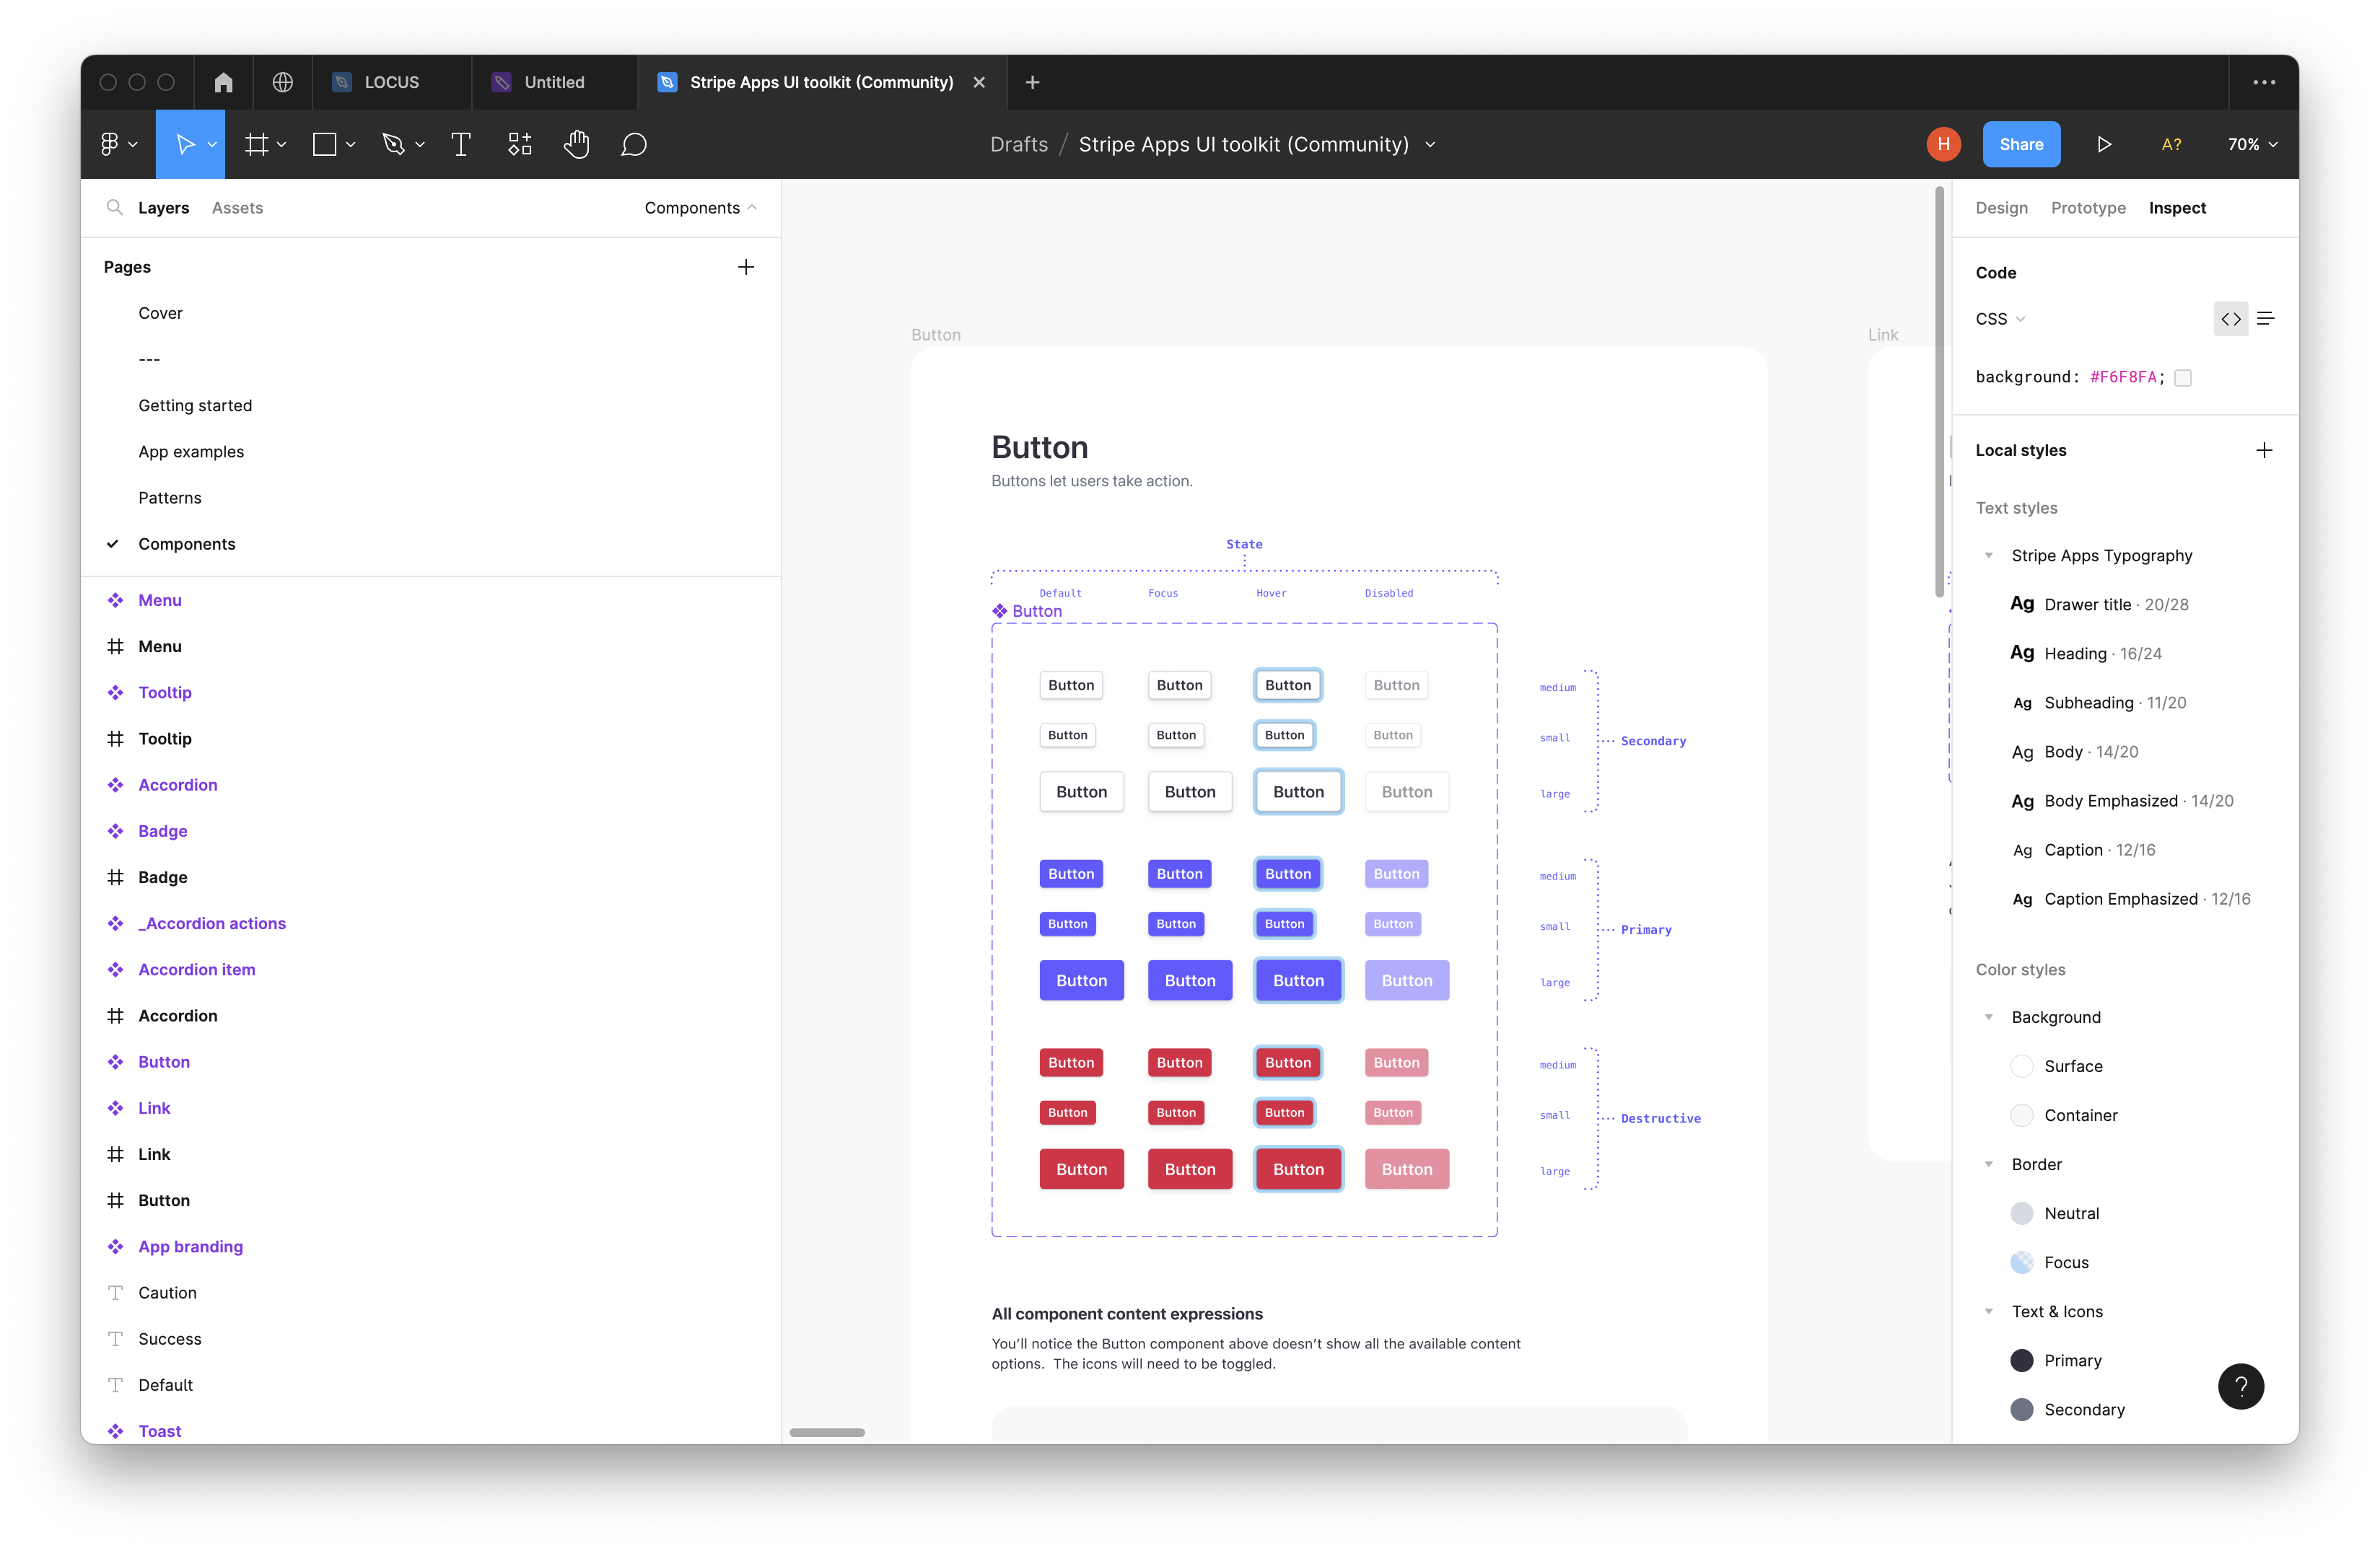This screenshot has width=2380, height=1551.
Task: Select the Drawer title text style
Action: click(x=2099, y=605)
